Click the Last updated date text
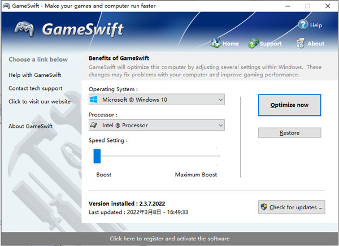Screen dimensions: 339x246 (138, 212)
